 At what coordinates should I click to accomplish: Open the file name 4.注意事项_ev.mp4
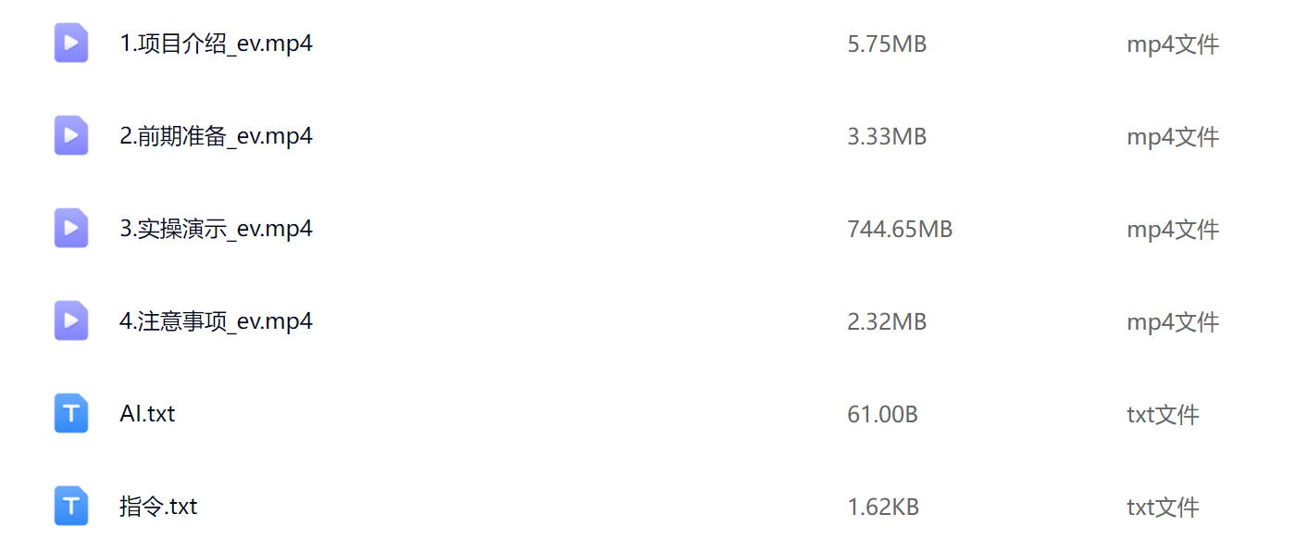pos(216,321)
